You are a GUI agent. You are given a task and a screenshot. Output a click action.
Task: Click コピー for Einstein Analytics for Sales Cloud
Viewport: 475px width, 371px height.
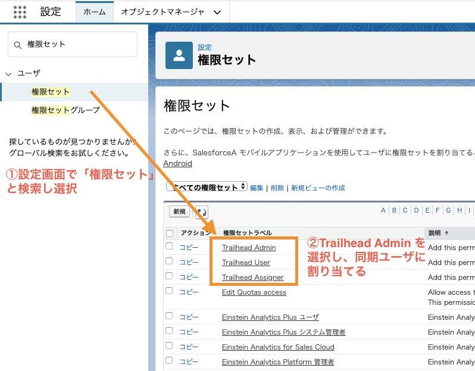pos(189,347)
